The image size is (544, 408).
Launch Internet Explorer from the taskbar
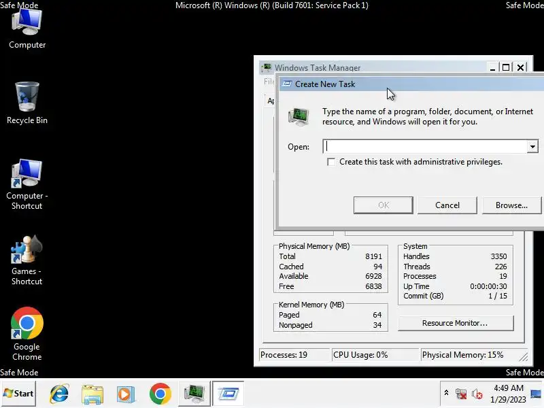59,394
